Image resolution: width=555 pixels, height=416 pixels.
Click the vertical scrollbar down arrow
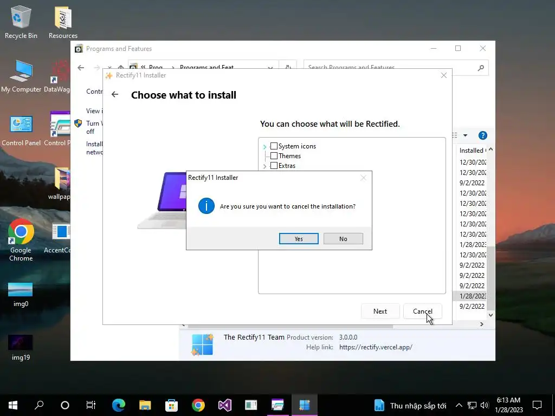(491, 315)
